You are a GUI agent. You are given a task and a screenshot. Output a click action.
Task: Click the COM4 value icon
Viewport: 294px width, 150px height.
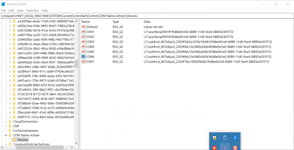(83, 46)
